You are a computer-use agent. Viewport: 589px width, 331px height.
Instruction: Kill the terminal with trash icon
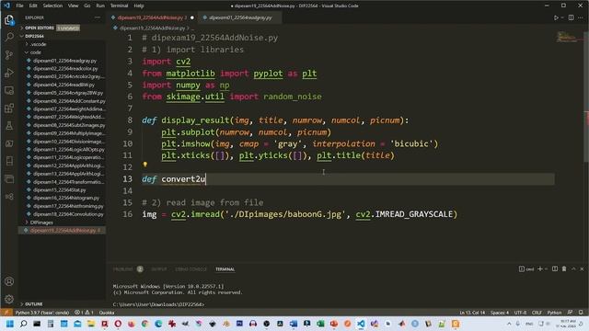(564, 268)
